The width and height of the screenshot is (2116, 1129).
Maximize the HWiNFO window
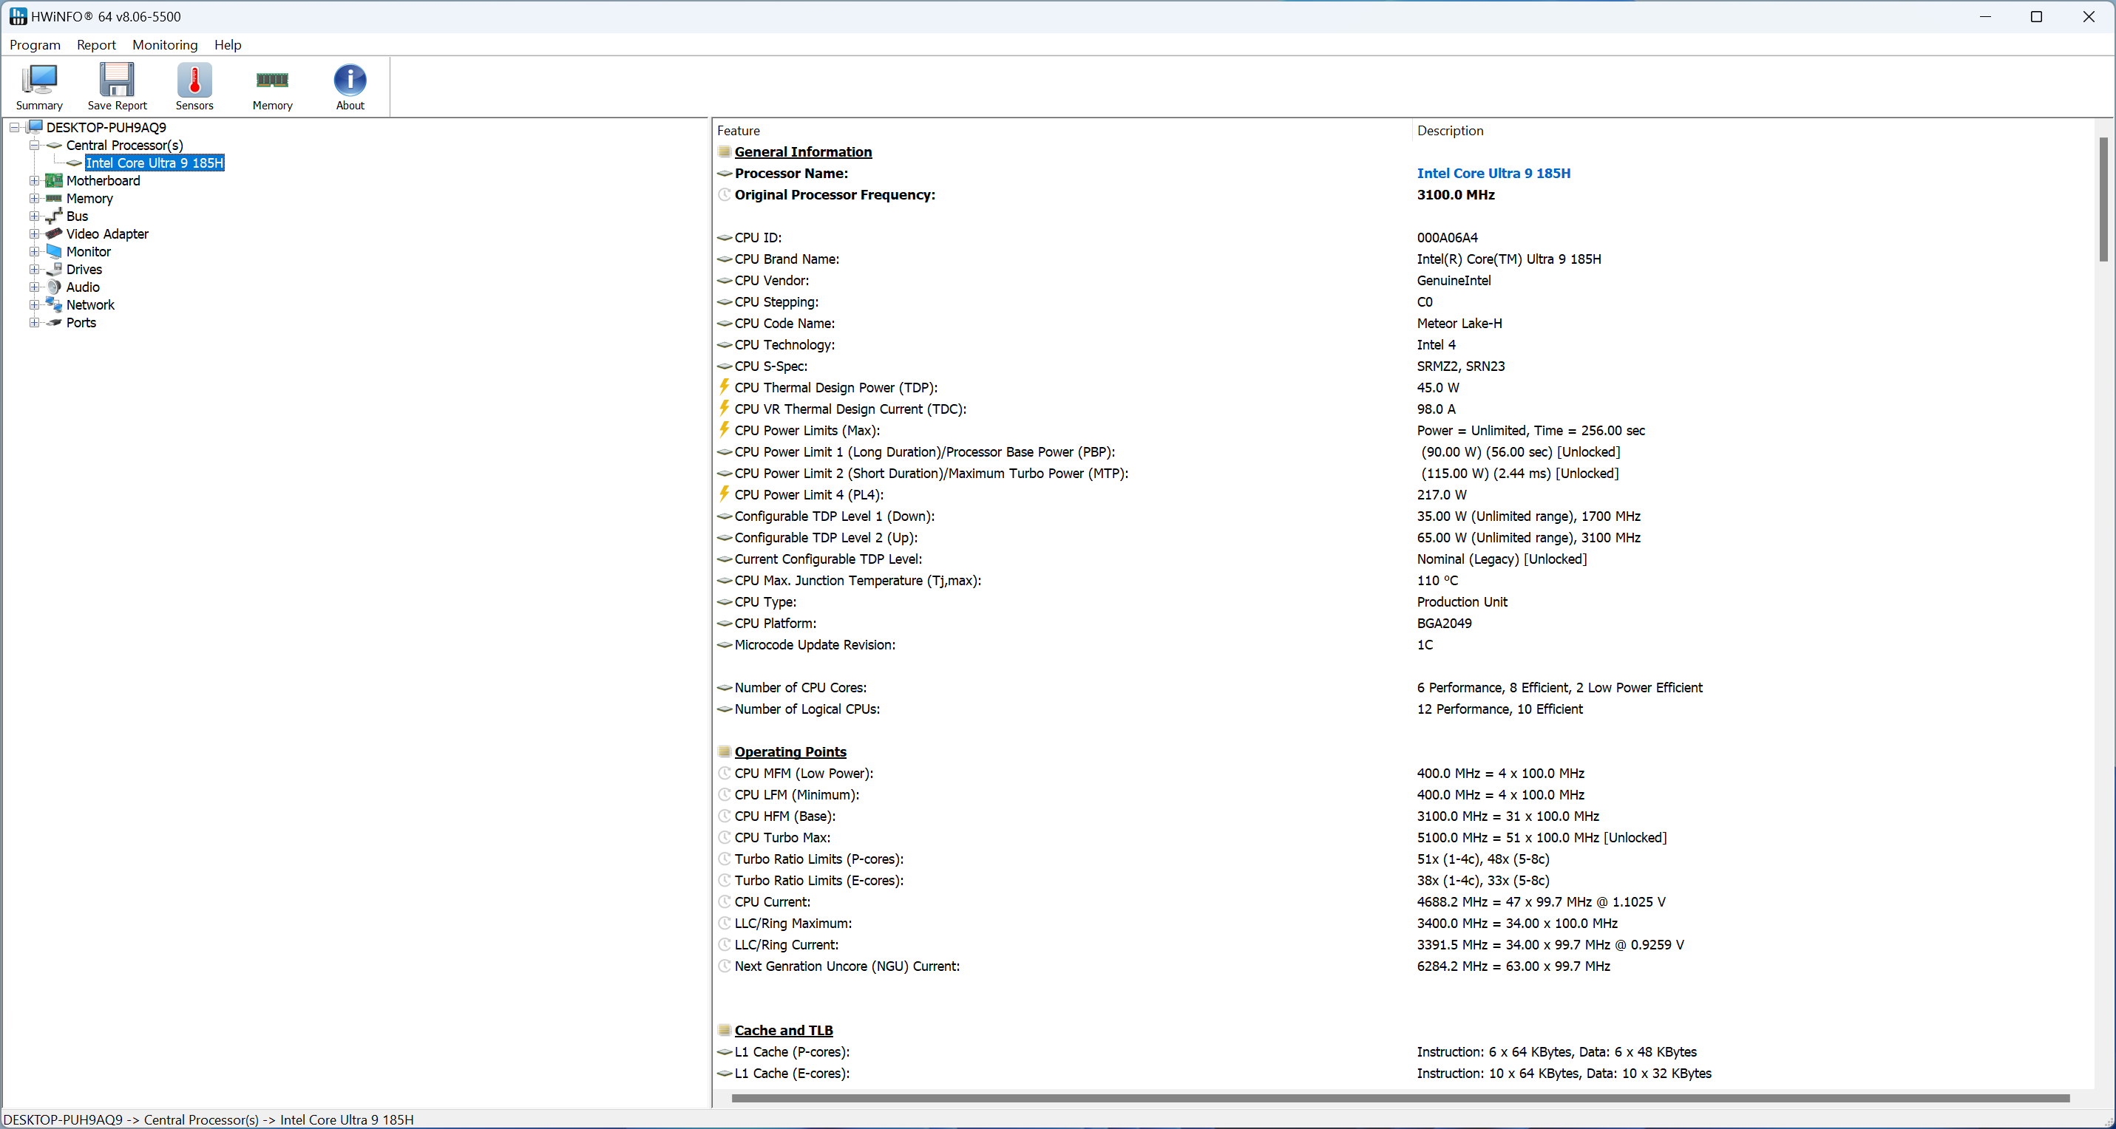pyautogui.click(x=2036, y=16)
